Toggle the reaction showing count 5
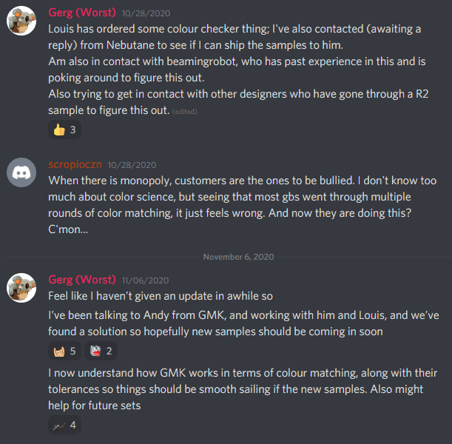The height and width of the screenshot is (444, 452). [64, 351]
